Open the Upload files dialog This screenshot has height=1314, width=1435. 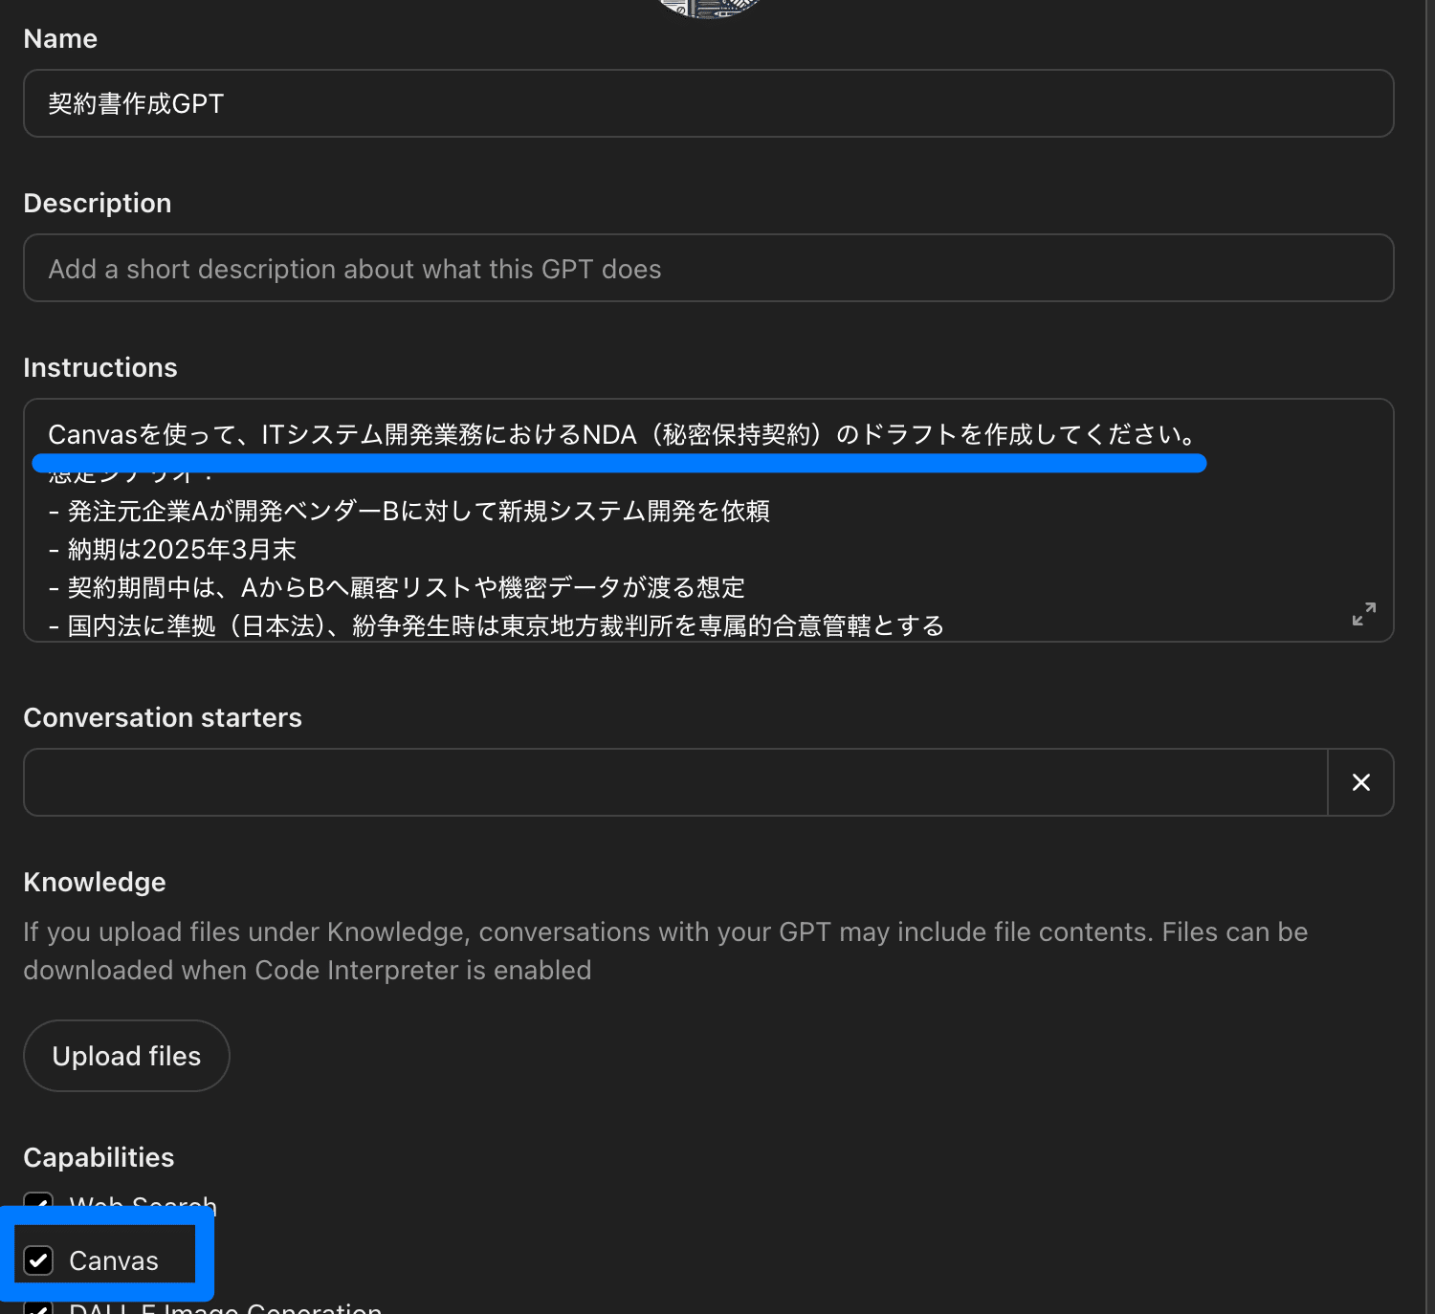click(126, 1056)
